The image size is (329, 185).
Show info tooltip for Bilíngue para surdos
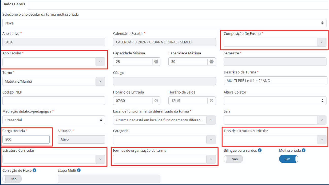(x=259, y=150)
